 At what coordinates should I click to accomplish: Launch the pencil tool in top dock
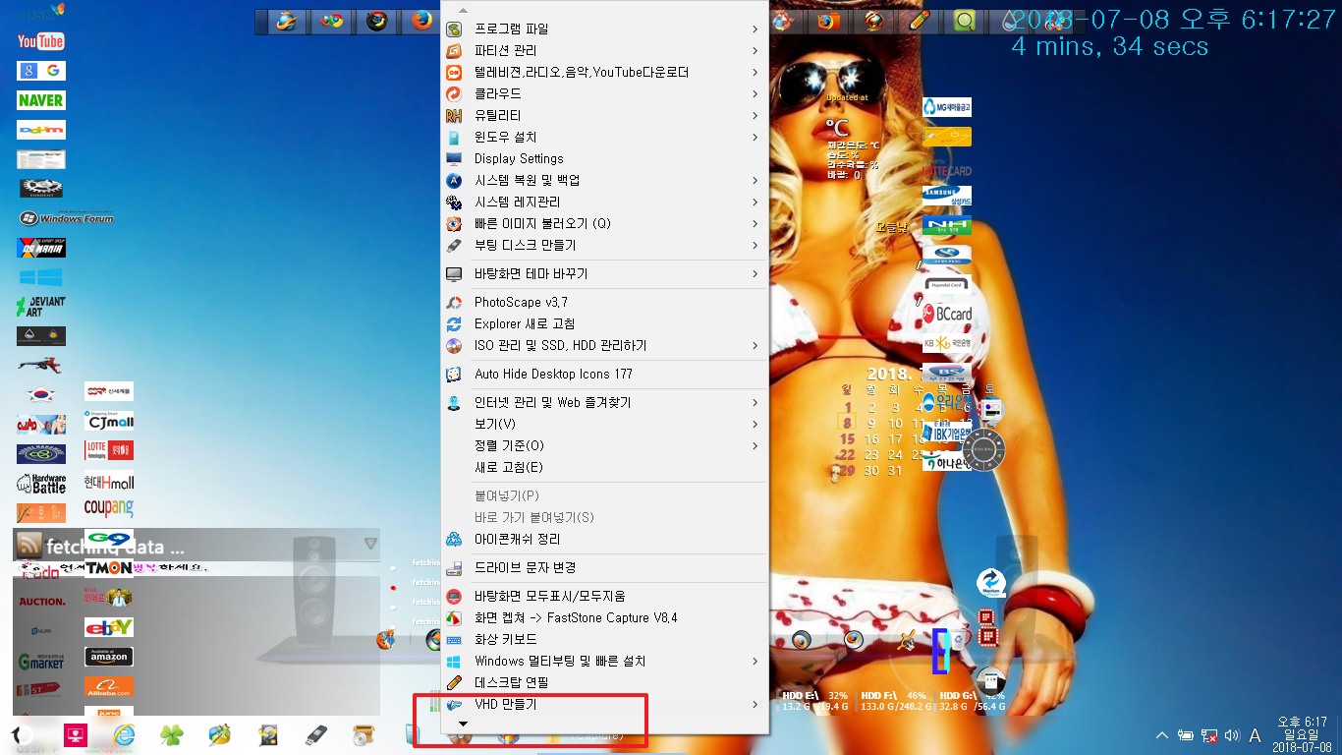(919, 21)
